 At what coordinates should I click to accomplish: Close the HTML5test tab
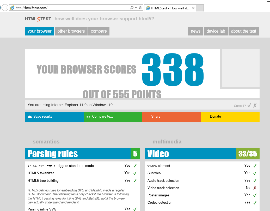193,8
